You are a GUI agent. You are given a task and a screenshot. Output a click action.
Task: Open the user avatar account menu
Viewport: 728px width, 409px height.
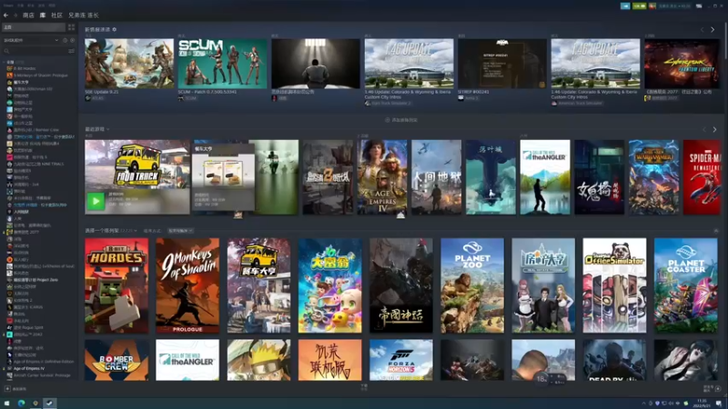[652, 6]
